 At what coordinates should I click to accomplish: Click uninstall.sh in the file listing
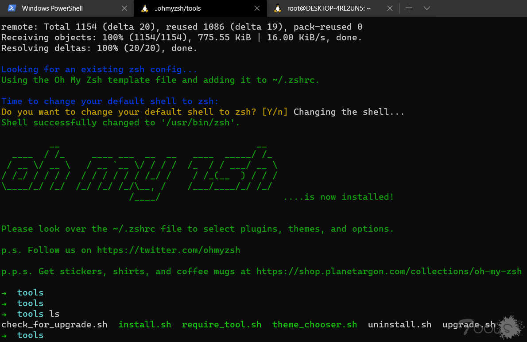coord(399,325)
